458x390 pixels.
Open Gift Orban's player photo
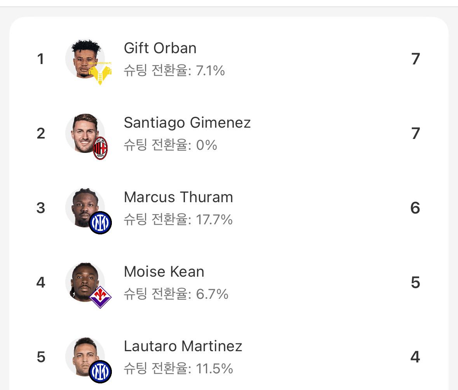click(84, 57)
